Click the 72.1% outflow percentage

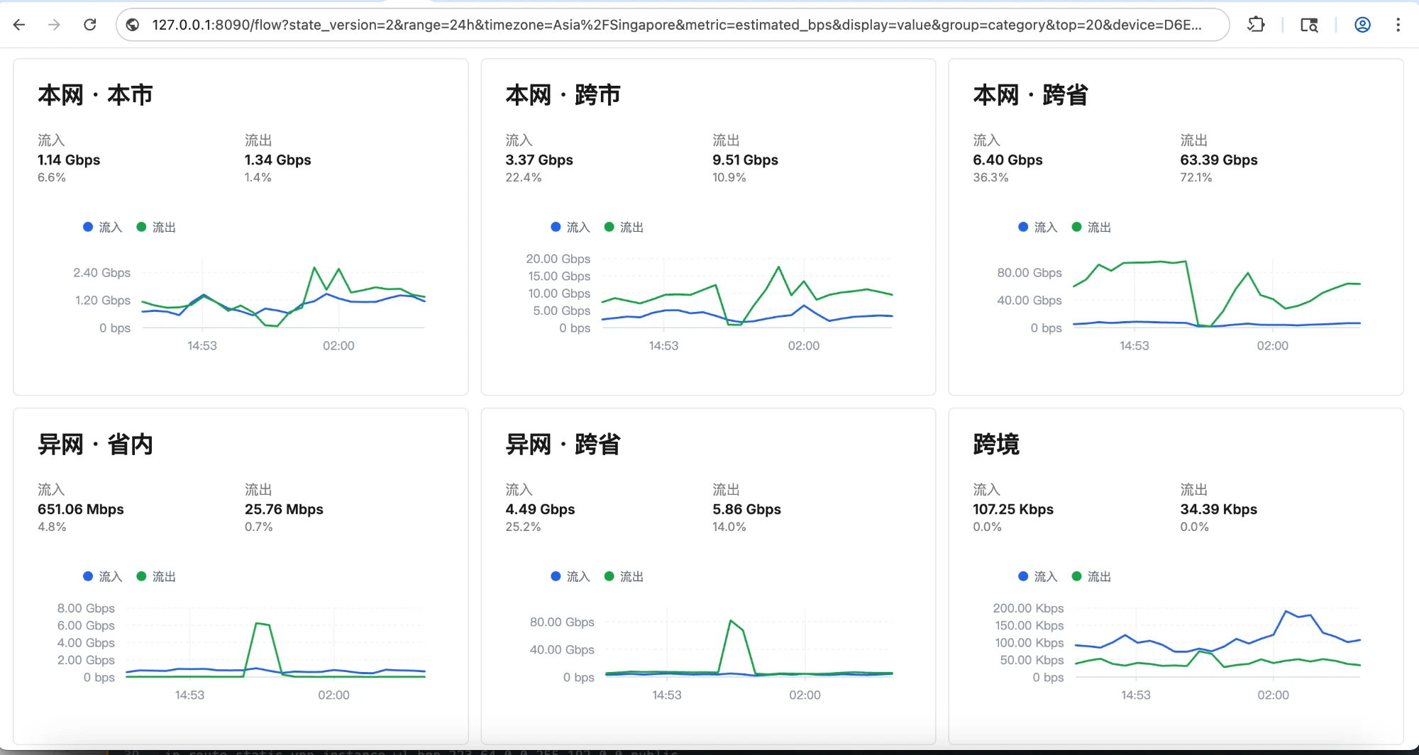1196,178
